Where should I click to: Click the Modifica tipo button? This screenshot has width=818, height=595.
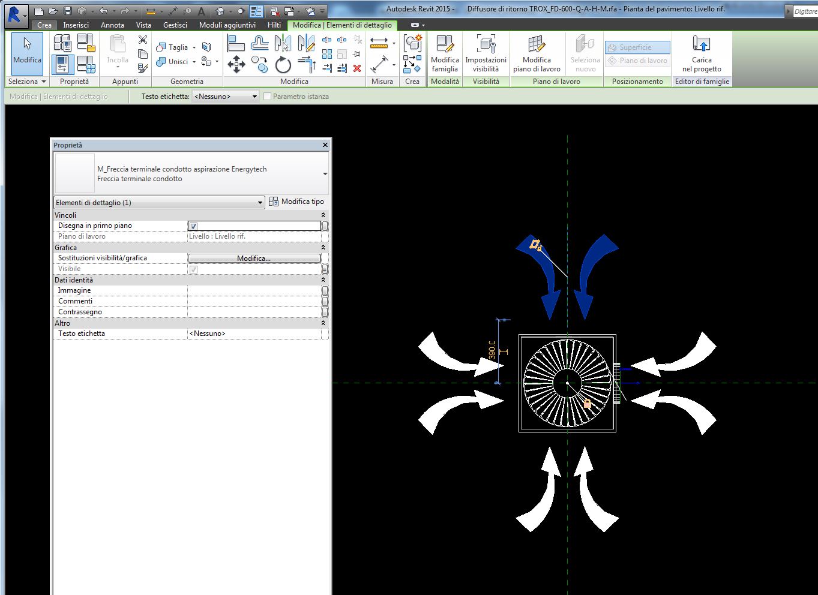296,202
